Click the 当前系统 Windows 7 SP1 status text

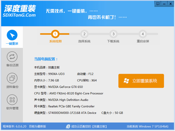pyautogui.click(x=147, y=126)
